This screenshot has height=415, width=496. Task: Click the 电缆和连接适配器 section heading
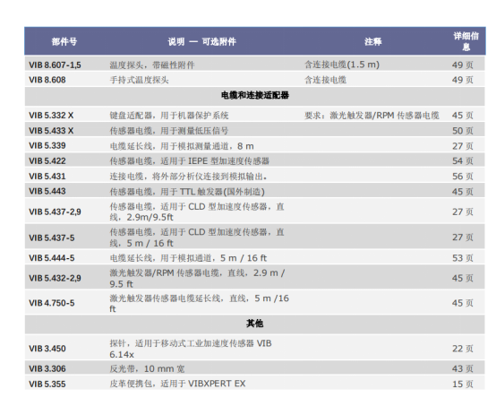tap(254, 95)
